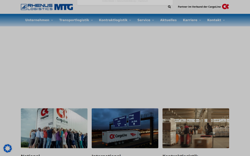Viewport: 250px width, 156px height.
Task: Open the blue cookie settings badge
Action: 7,148
